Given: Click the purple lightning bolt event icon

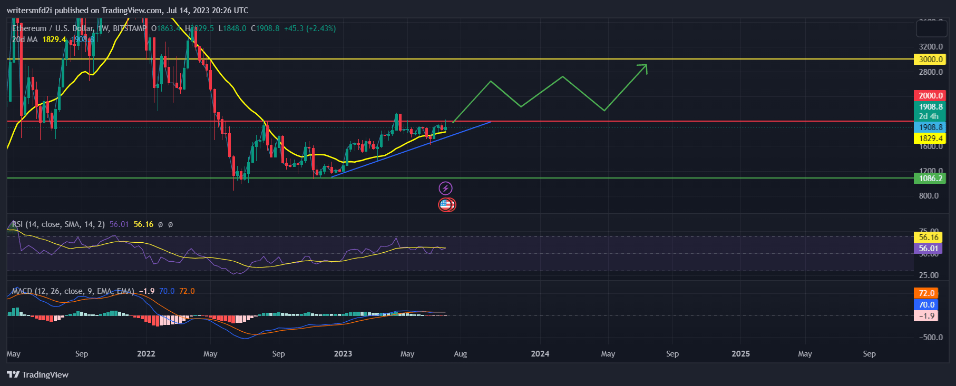Looking at the screenshot, I should point(445,188).
